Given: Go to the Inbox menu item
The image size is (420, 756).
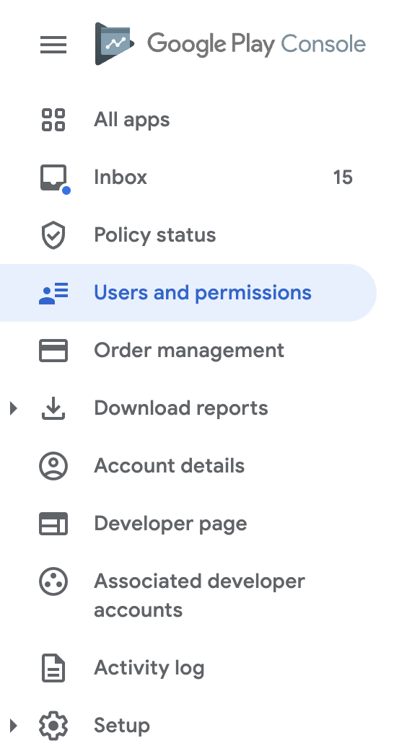Looking at the screenshot, I should click(121, 177).
